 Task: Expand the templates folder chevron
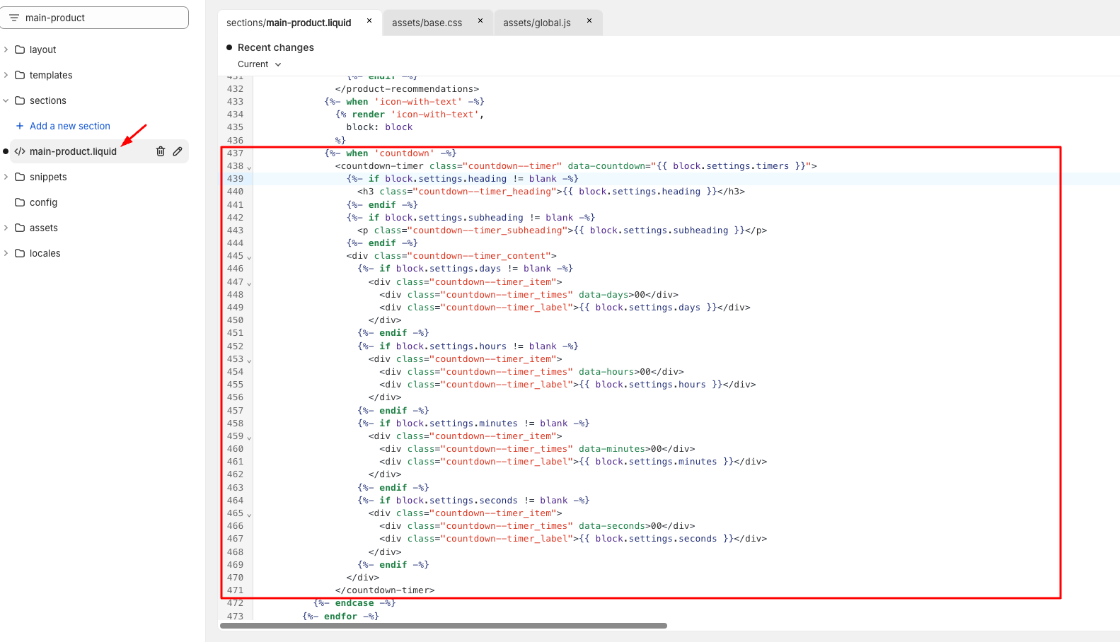[x=6, y=75]
